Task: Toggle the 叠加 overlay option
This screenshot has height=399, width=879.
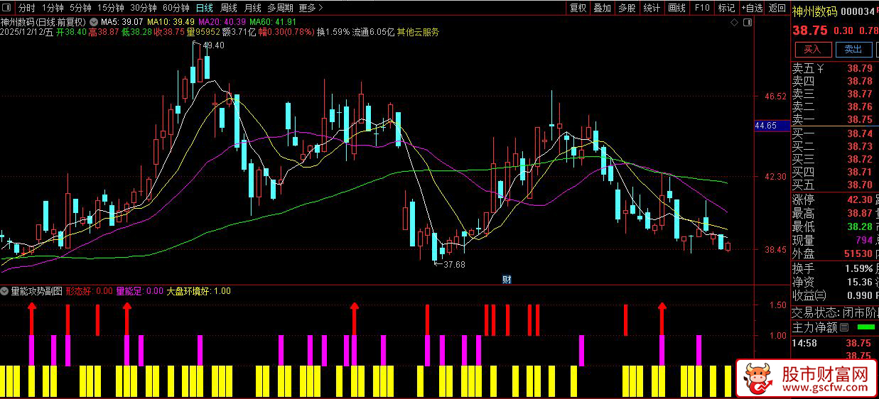Action: pos(602,8)
